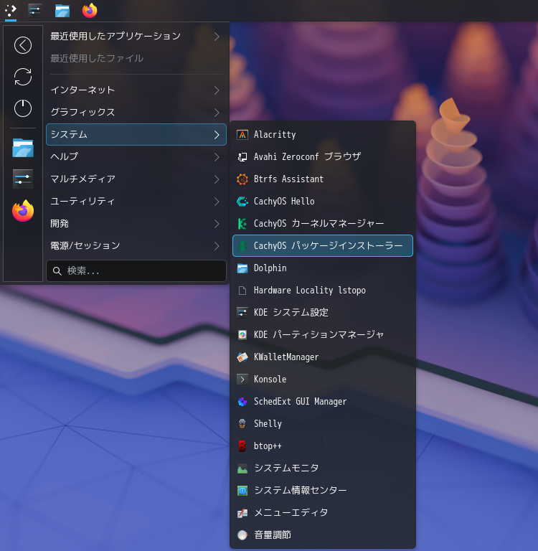
Task: Click the KWalletManager wallet icon
Action: [242, 357]
